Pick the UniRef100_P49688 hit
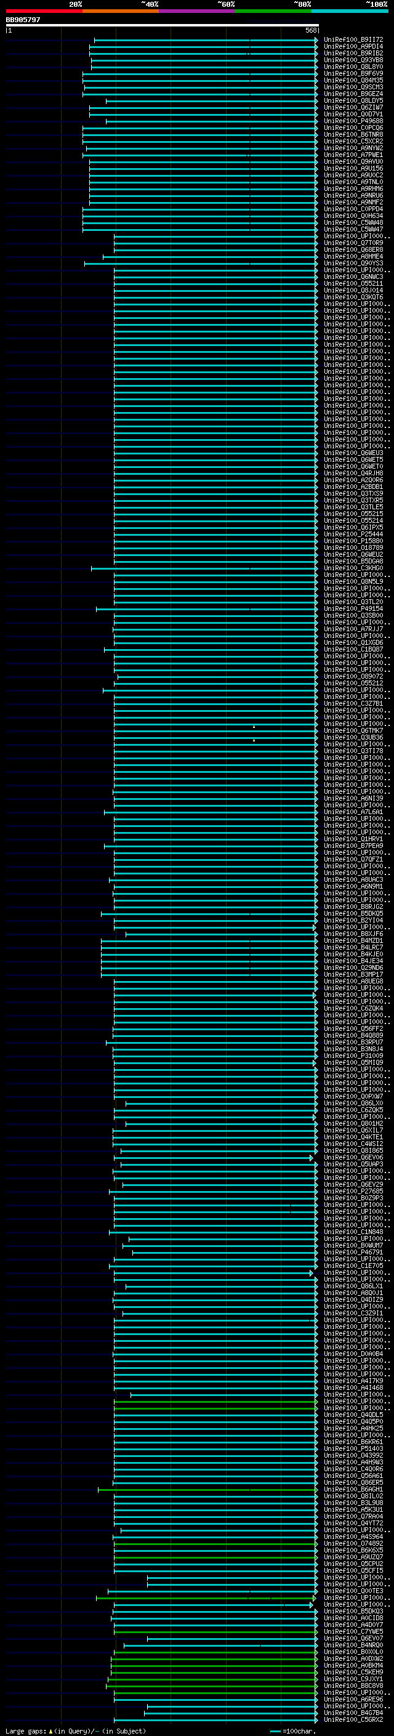The image size is (394, 1736). pos(353,121)
